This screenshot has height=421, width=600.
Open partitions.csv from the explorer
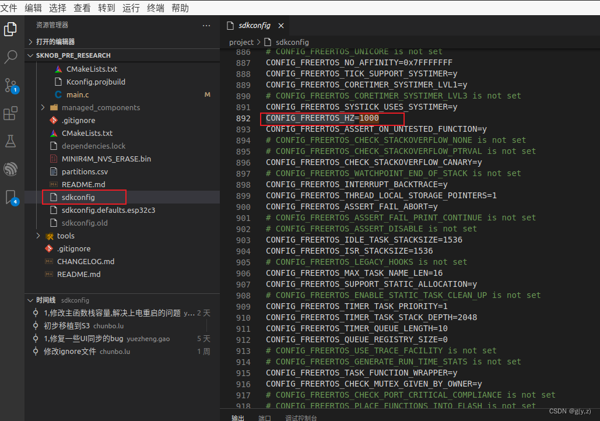(83, 171)
